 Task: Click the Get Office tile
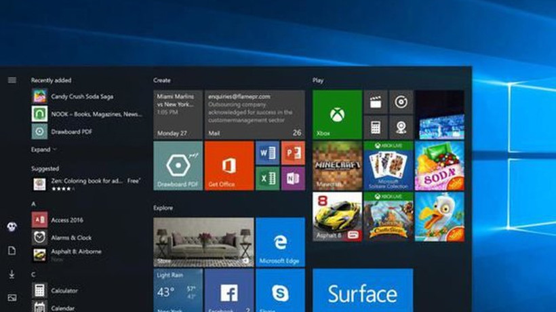(229, 165)
